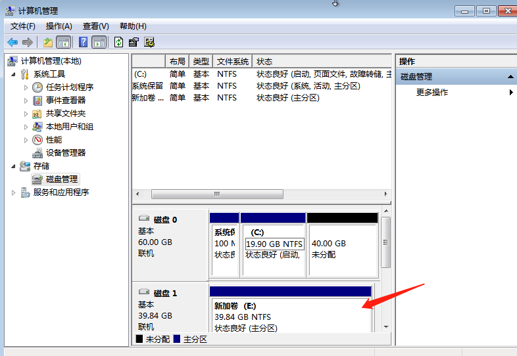Click the Properties toolbar icon

tap(134, 42)
